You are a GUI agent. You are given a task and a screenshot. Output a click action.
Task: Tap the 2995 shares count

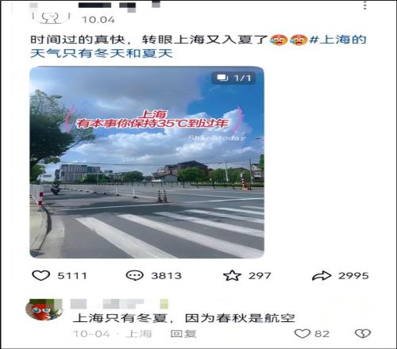click(353, 276)
